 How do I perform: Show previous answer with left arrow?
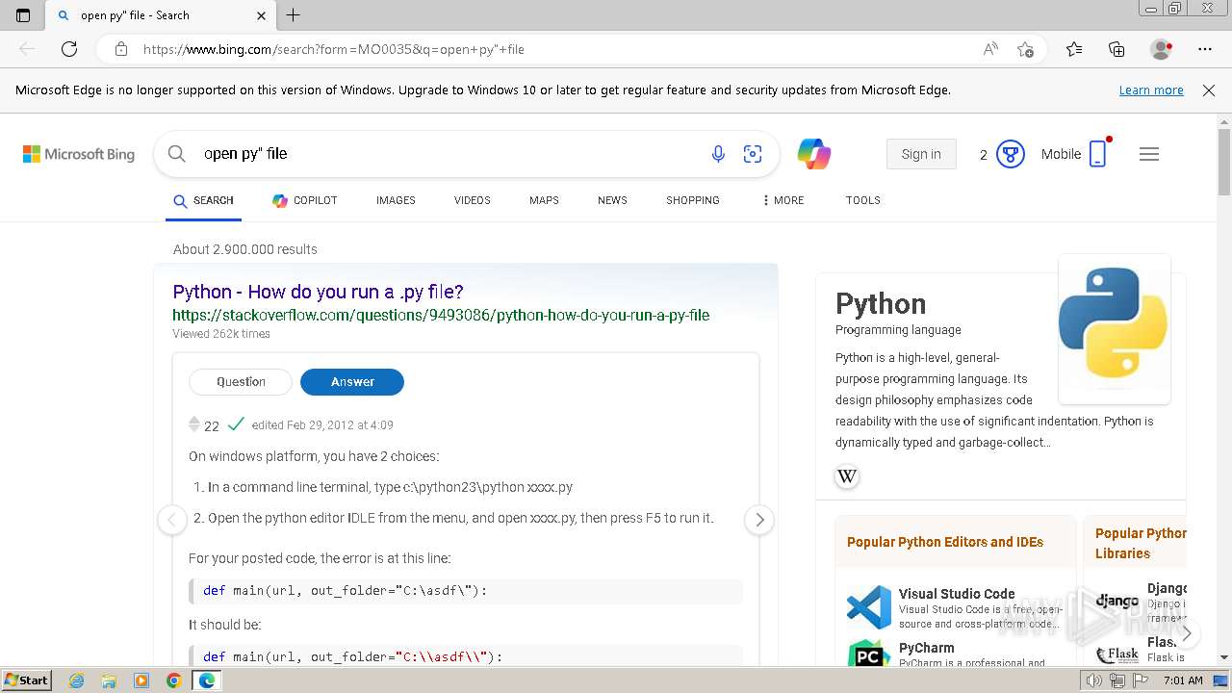click(x=171, y=520)
